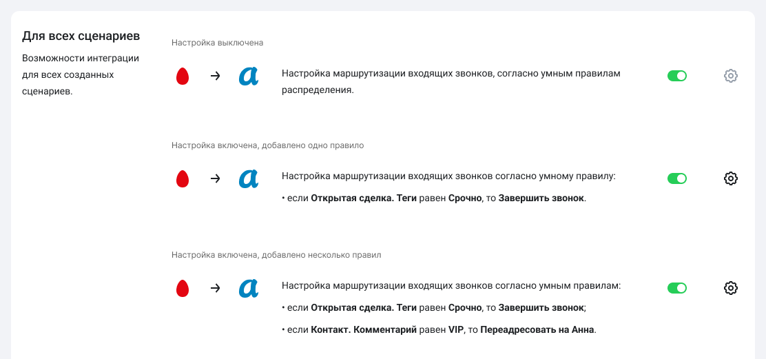Open gear settings for the single-rule row
Viewport: 766px width, 359px height.
click(731, 178)
